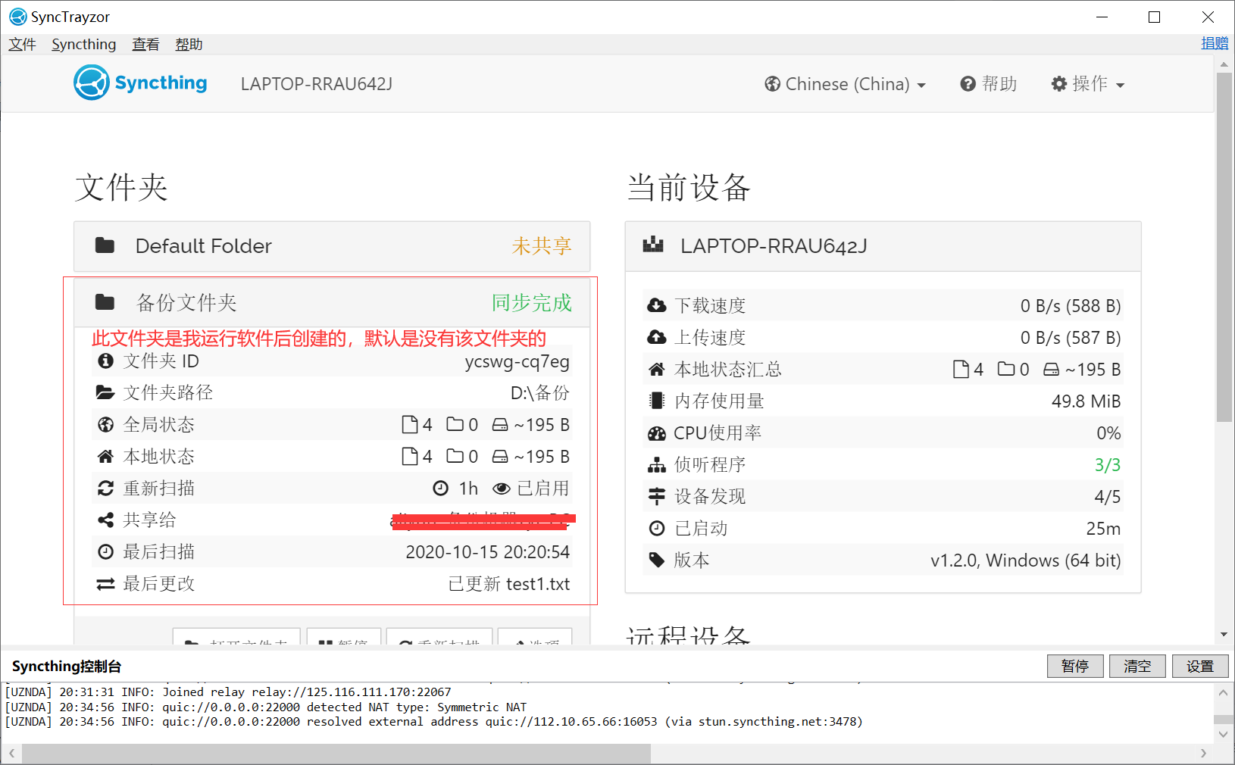Viewport: 1235px width, 765px height.
Task: Click the LAPTOP-RRAU642J device name in header
Action: [x=317, y=84]
